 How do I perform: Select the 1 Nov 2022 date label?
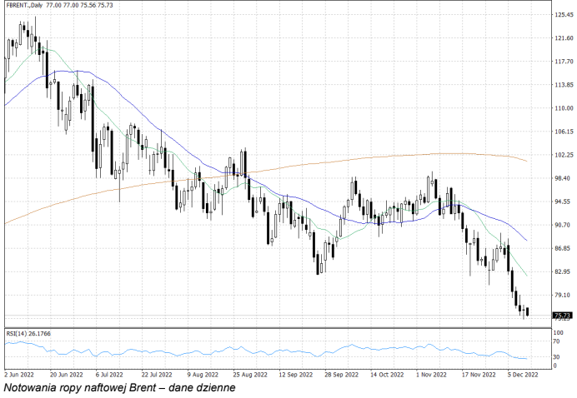[x=431, y=376]
